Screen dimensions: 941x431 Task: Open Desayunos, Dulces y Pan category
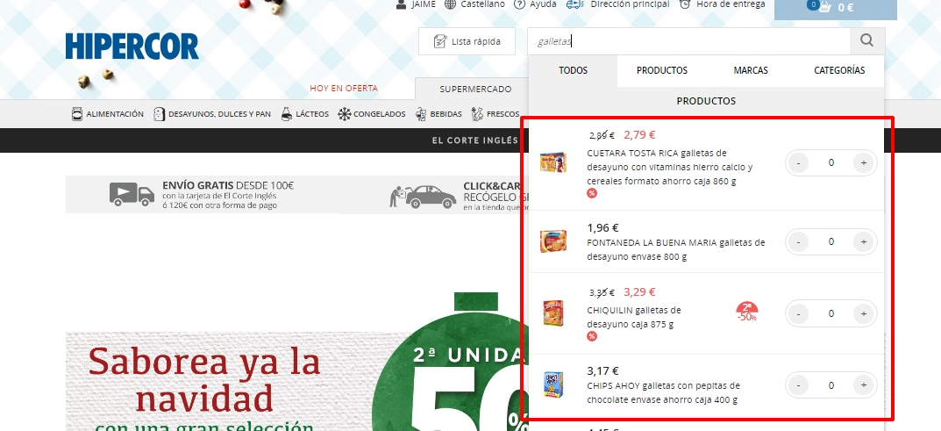tap(212, 114)
